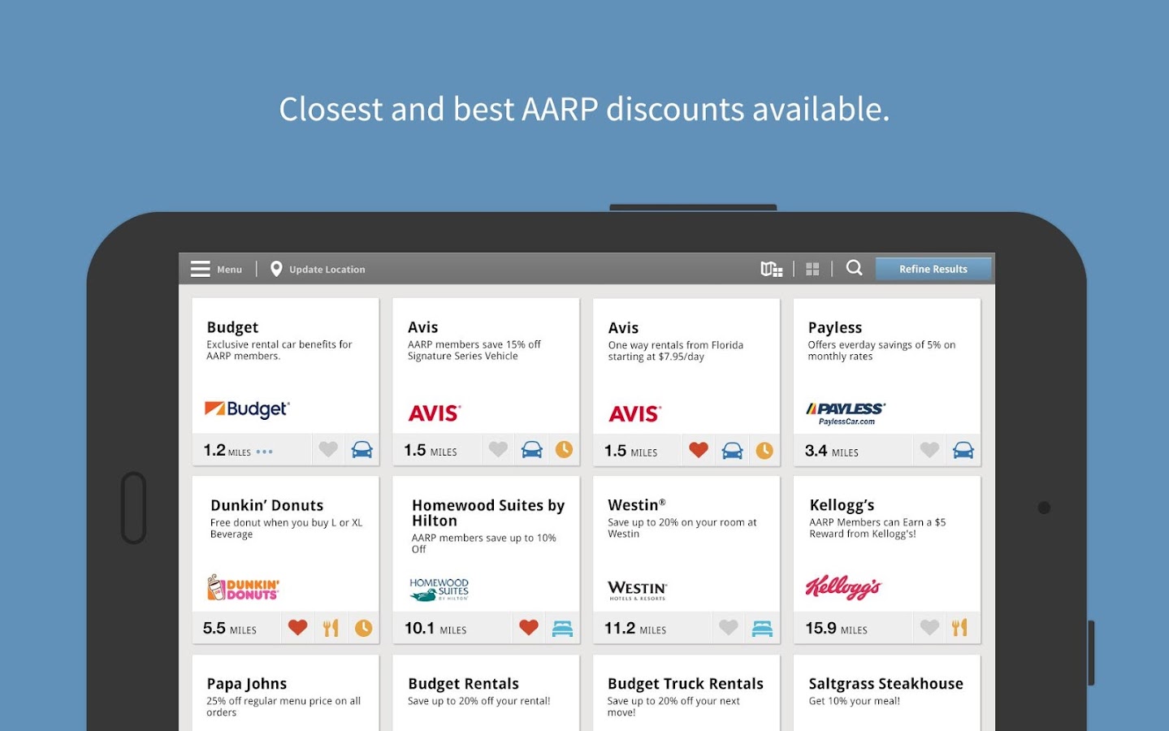Open search magnifier icon
Screen dimensions: 1169x731
pos(854,268)
